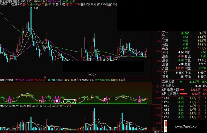Viewport: 207px width, 133px height.
Task: Select the 买五 bid row at 4.48
Action: pos(184,48)
